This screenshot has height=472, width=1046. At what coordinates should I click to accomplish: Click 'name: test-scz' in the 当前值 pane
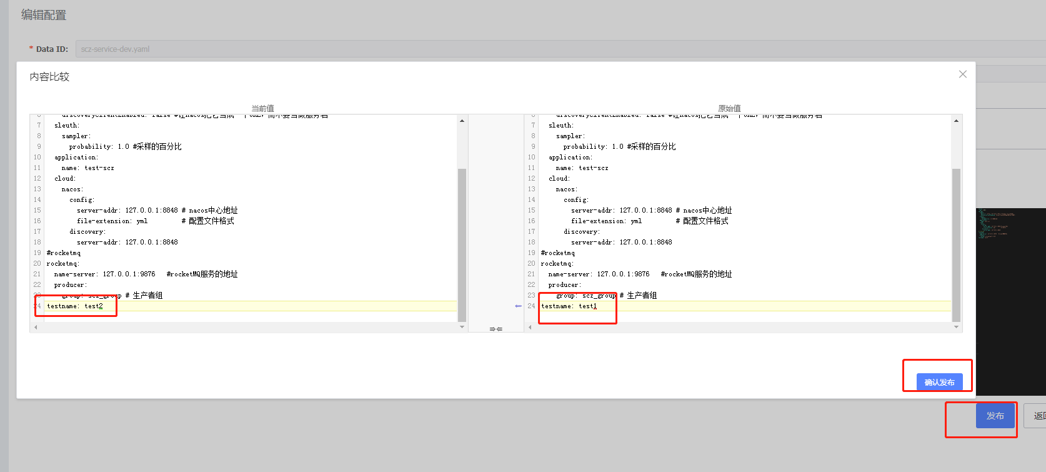pyautogui.click(x=87, y=168)
